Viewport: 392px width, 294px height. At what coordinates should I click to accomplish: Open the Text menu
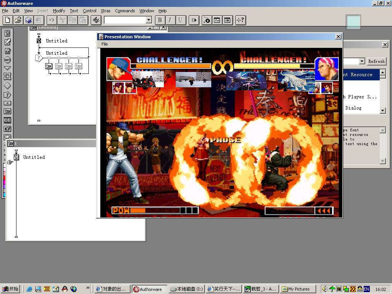(74, 11)
